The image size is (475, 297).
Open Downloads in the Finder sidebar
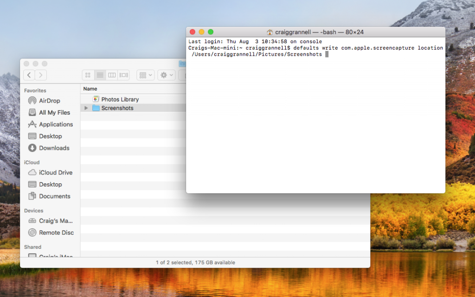49,148
